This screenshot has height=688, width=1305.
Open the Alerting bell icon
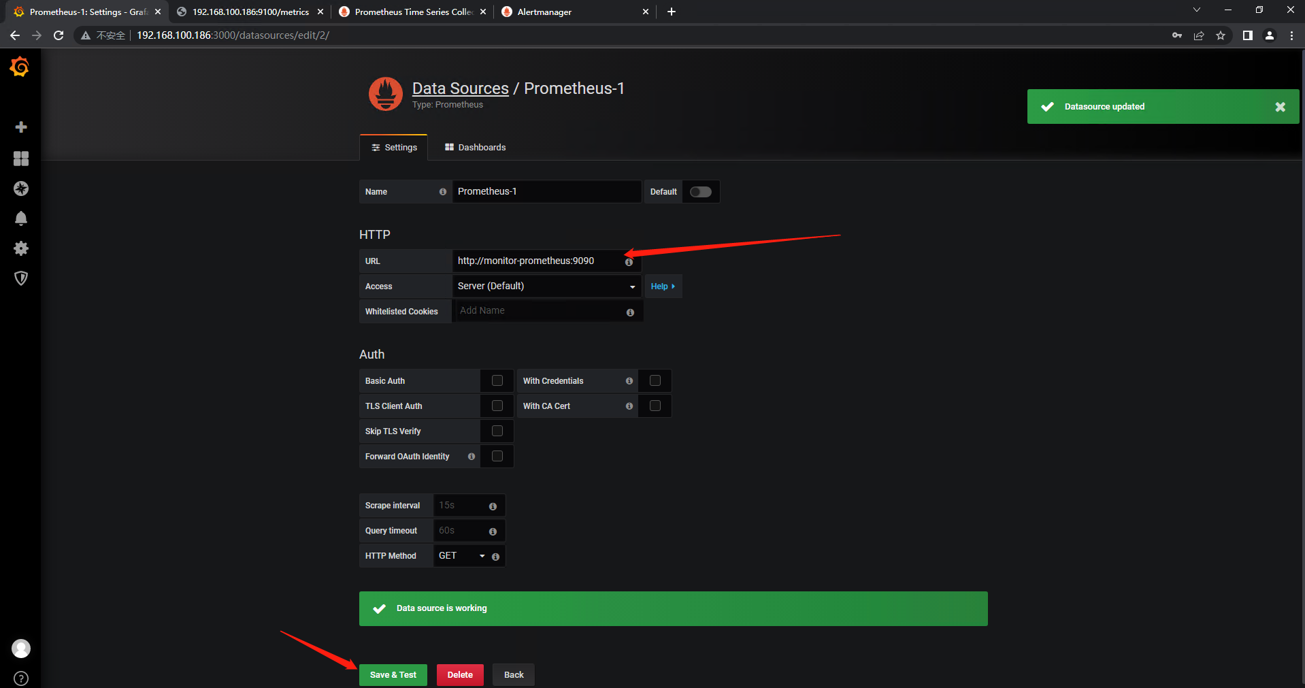pos(21,218)
